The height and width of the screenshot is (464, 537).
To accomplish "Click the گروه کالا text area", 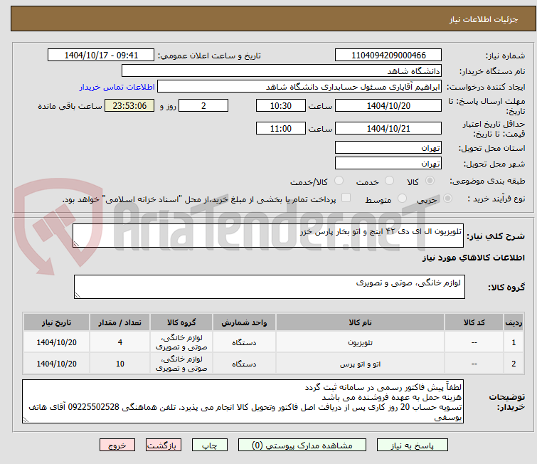I will (x=269, y=287).
